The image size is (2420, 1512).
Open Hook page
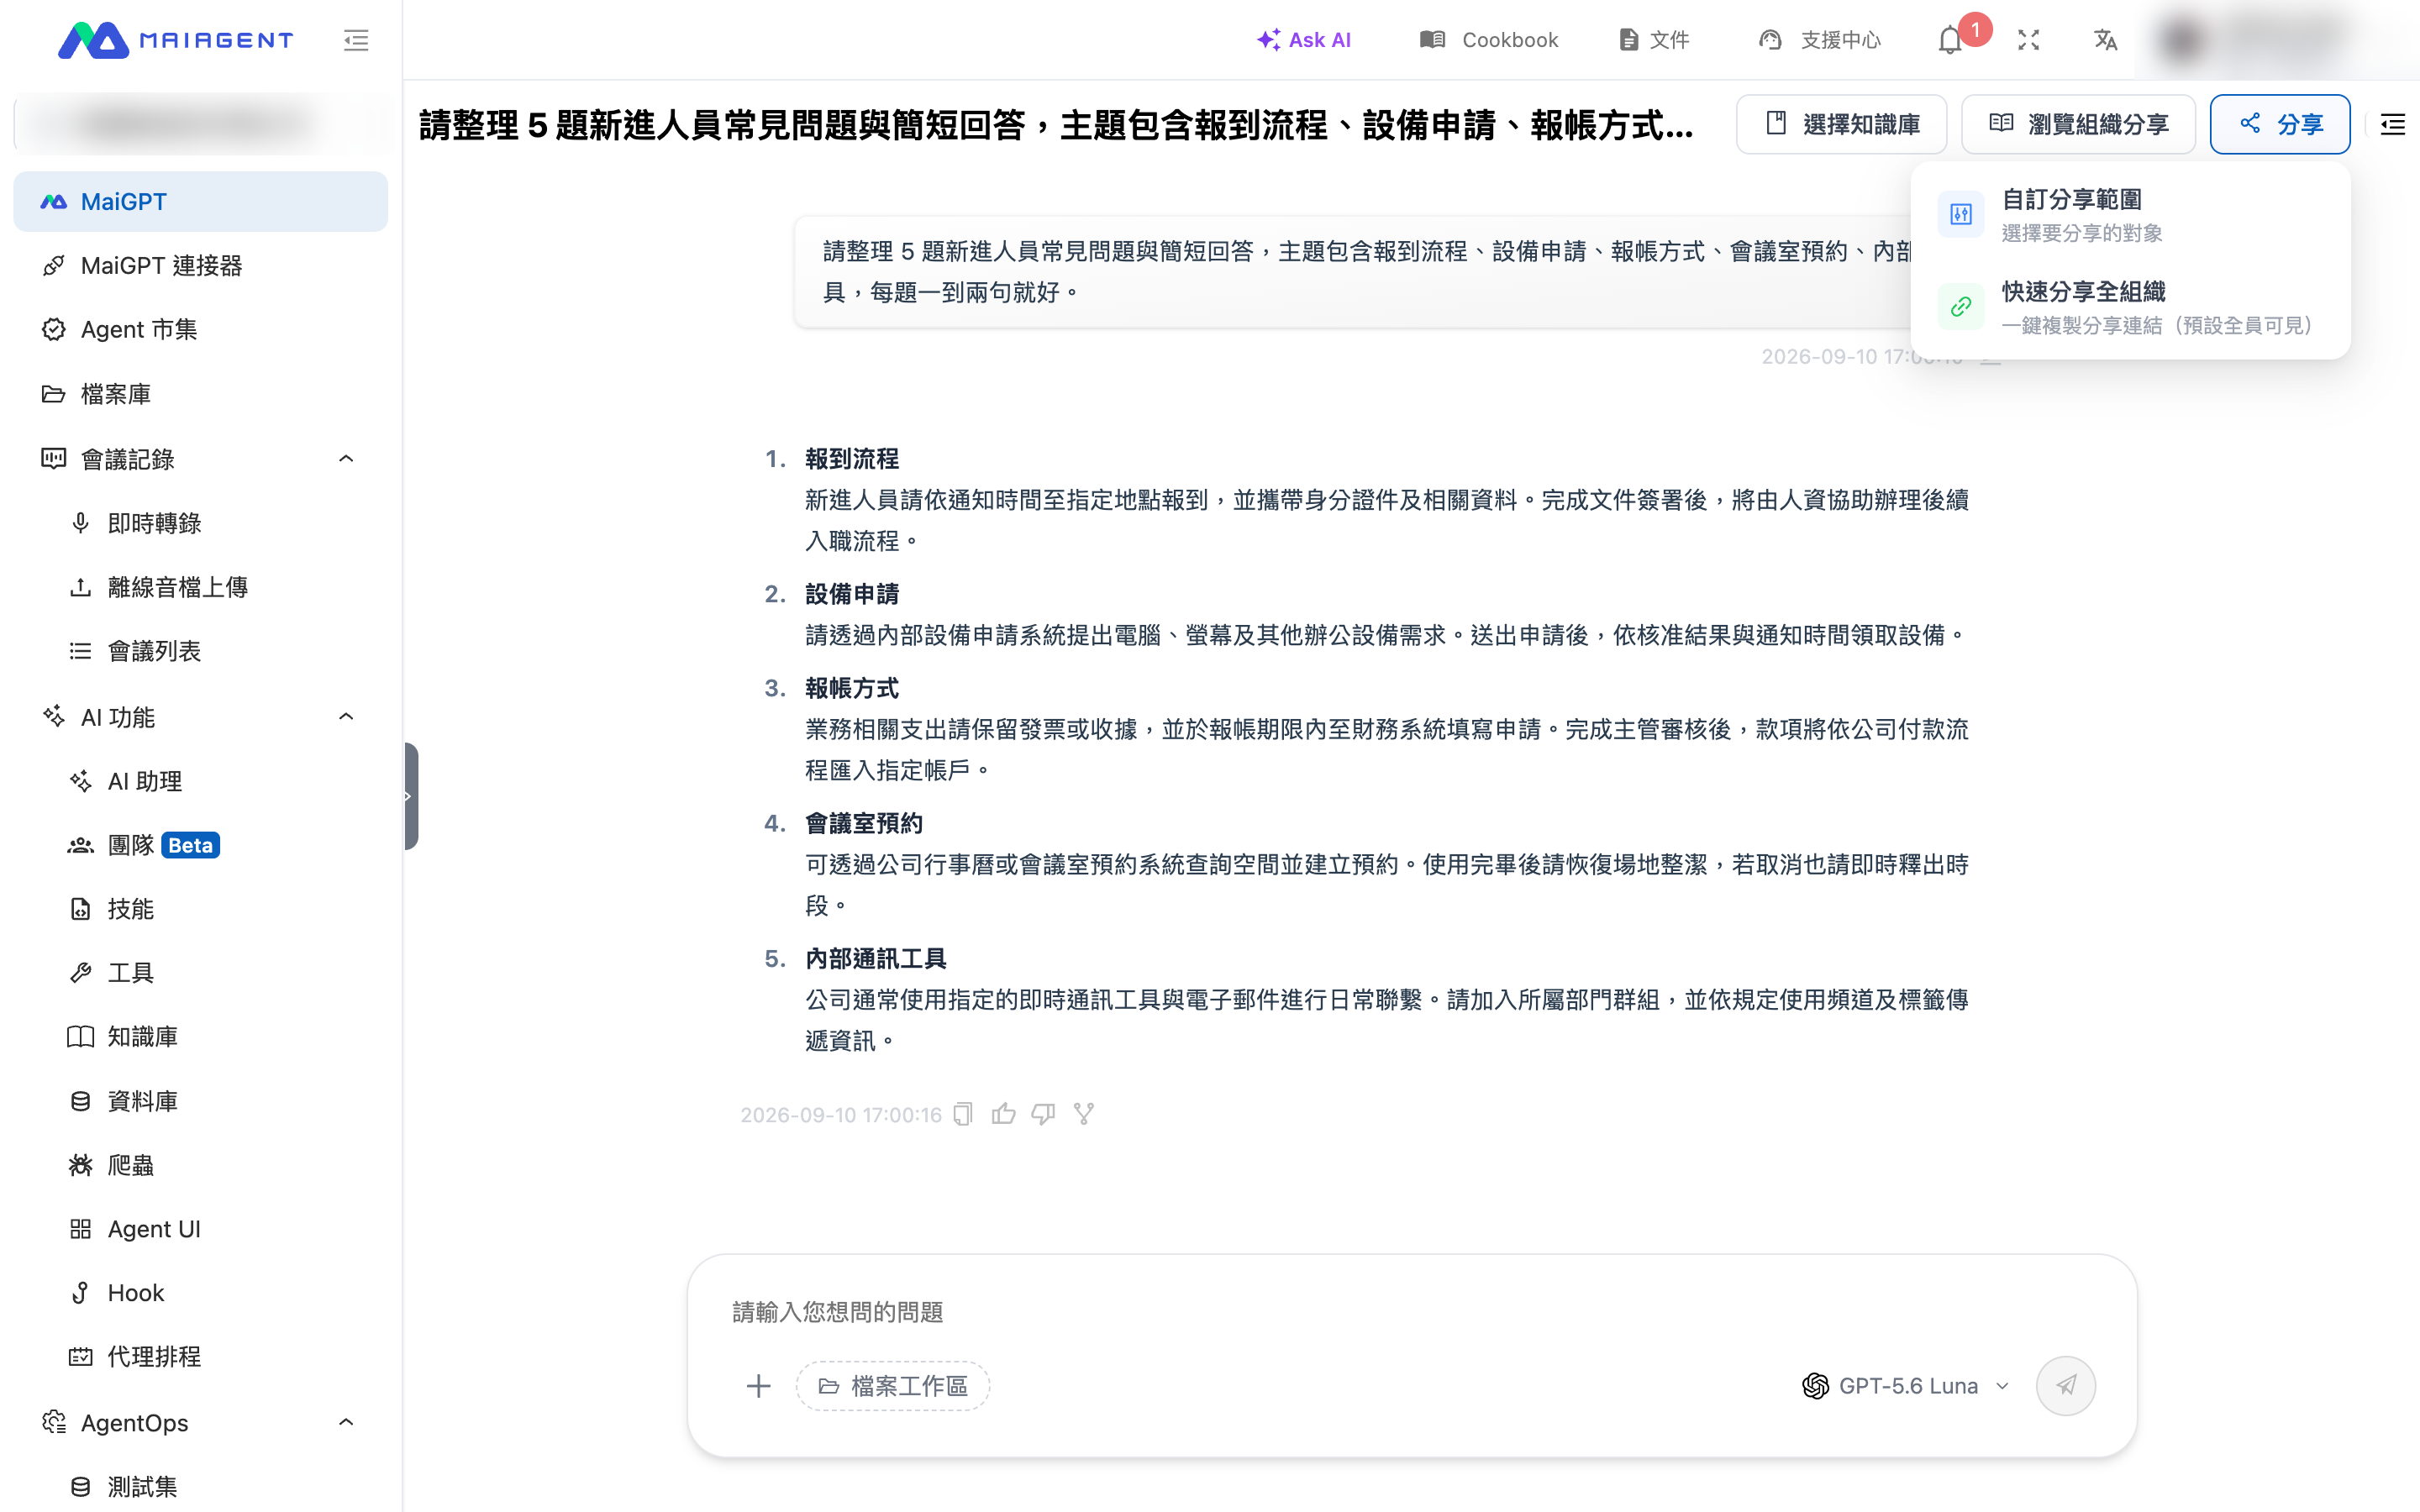(x=200, y=1293)
